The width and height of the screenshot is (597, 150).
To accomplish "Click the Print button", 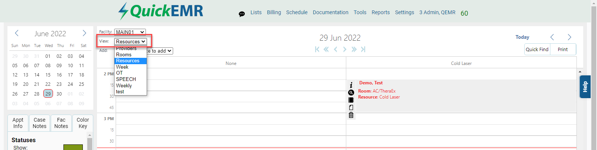I will 563,49.
